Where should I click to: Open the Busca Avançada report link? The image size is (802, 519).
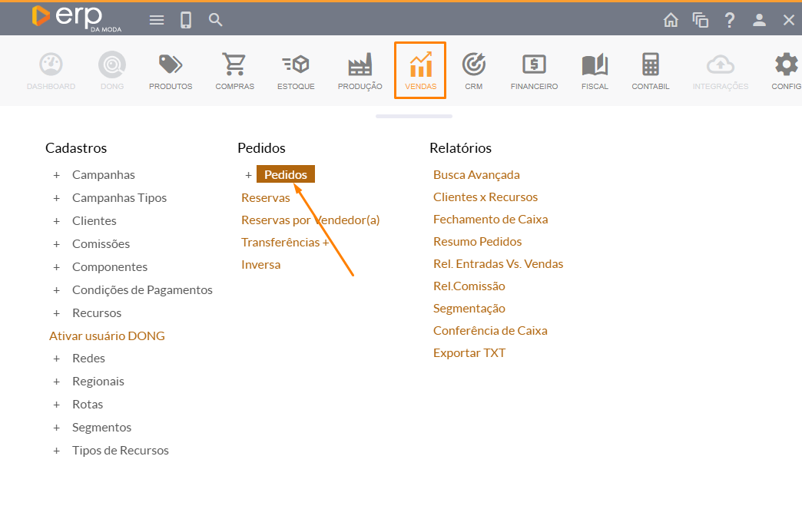[x=476, y=175]
